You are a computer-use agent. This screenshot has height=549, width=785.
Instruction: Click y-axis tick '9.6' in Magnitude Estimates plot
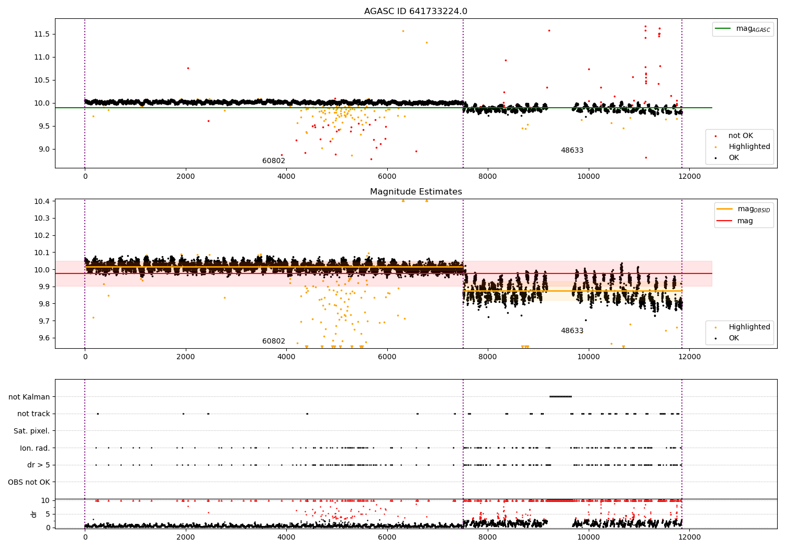(43, 338)
